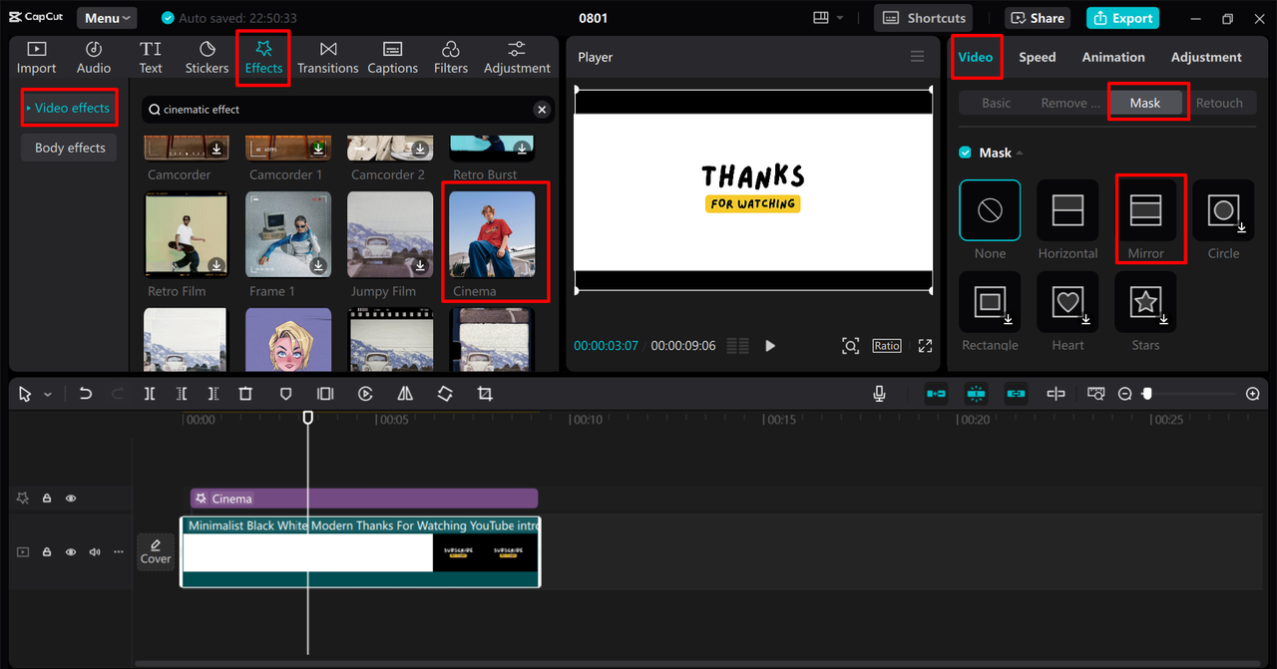Zoom out the timeline

click(1124, 394)
